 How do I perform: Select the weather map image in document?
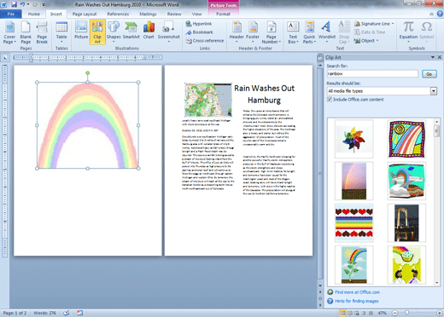[208, 100]
